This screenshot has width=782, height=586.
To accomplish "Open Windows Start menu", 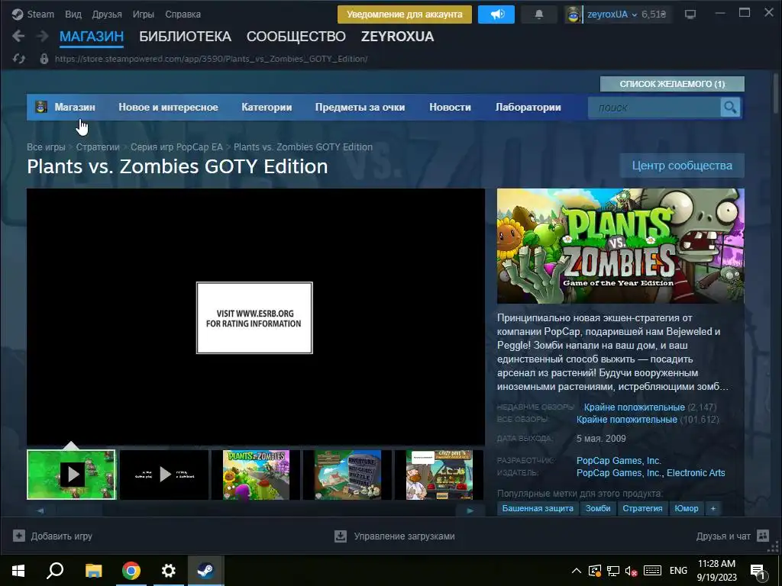I will click(x=18, y=571).
